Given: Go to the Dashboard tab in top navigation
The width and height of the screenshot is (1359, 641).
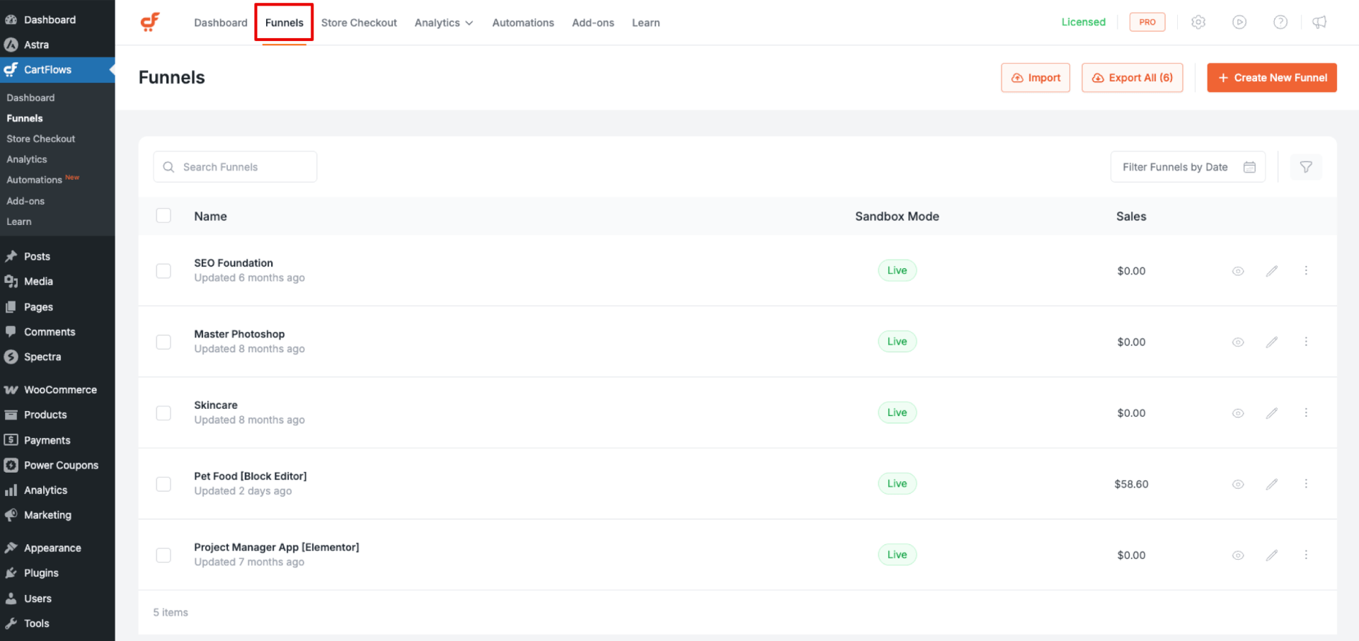Looking at the screenshot, I should pos(221,23).
